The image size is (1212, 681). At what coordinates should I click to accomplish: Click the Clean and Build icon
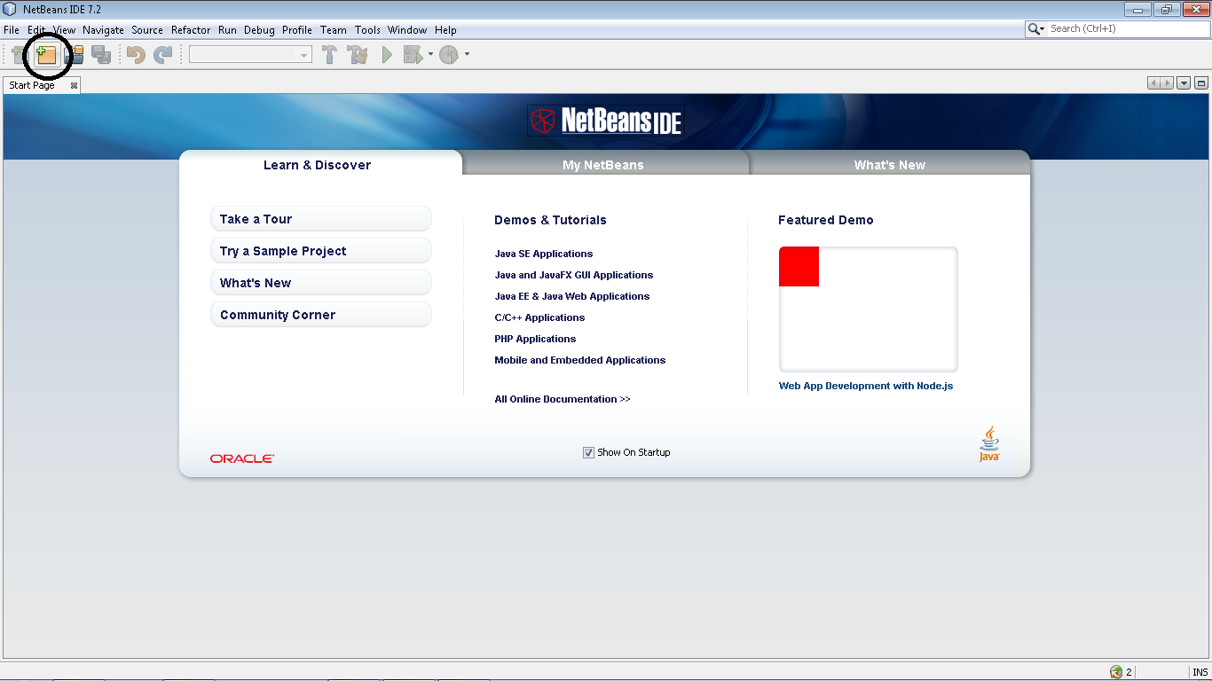[x=358, y=55]
